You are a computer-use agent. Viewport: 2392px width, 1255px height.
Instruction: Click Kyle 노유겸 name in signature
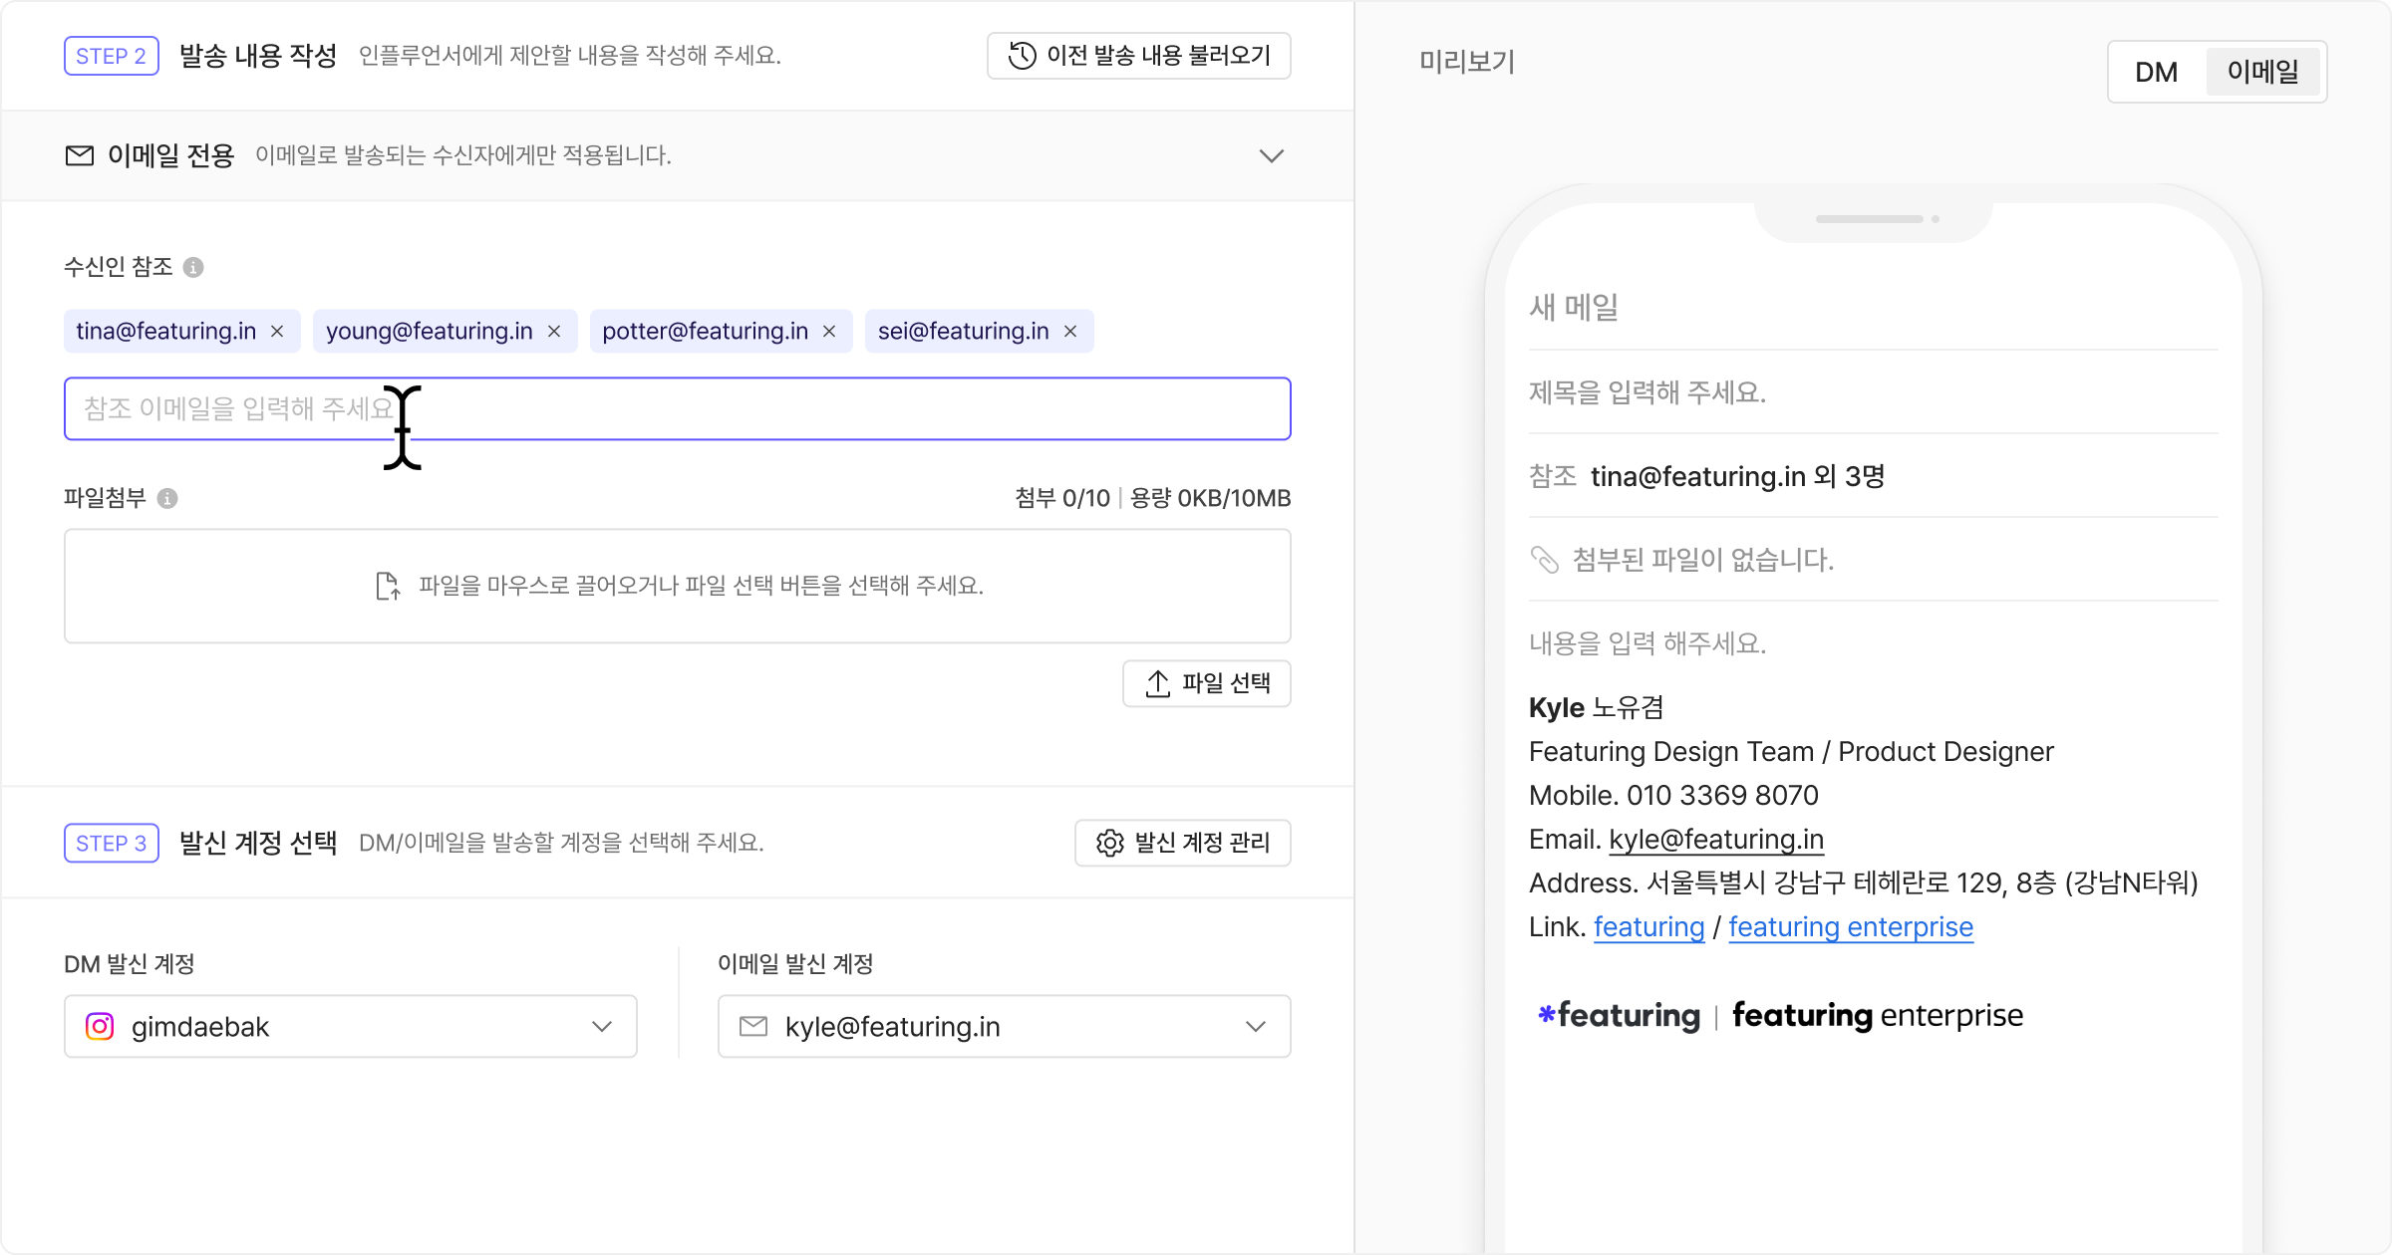point(1597,708)
